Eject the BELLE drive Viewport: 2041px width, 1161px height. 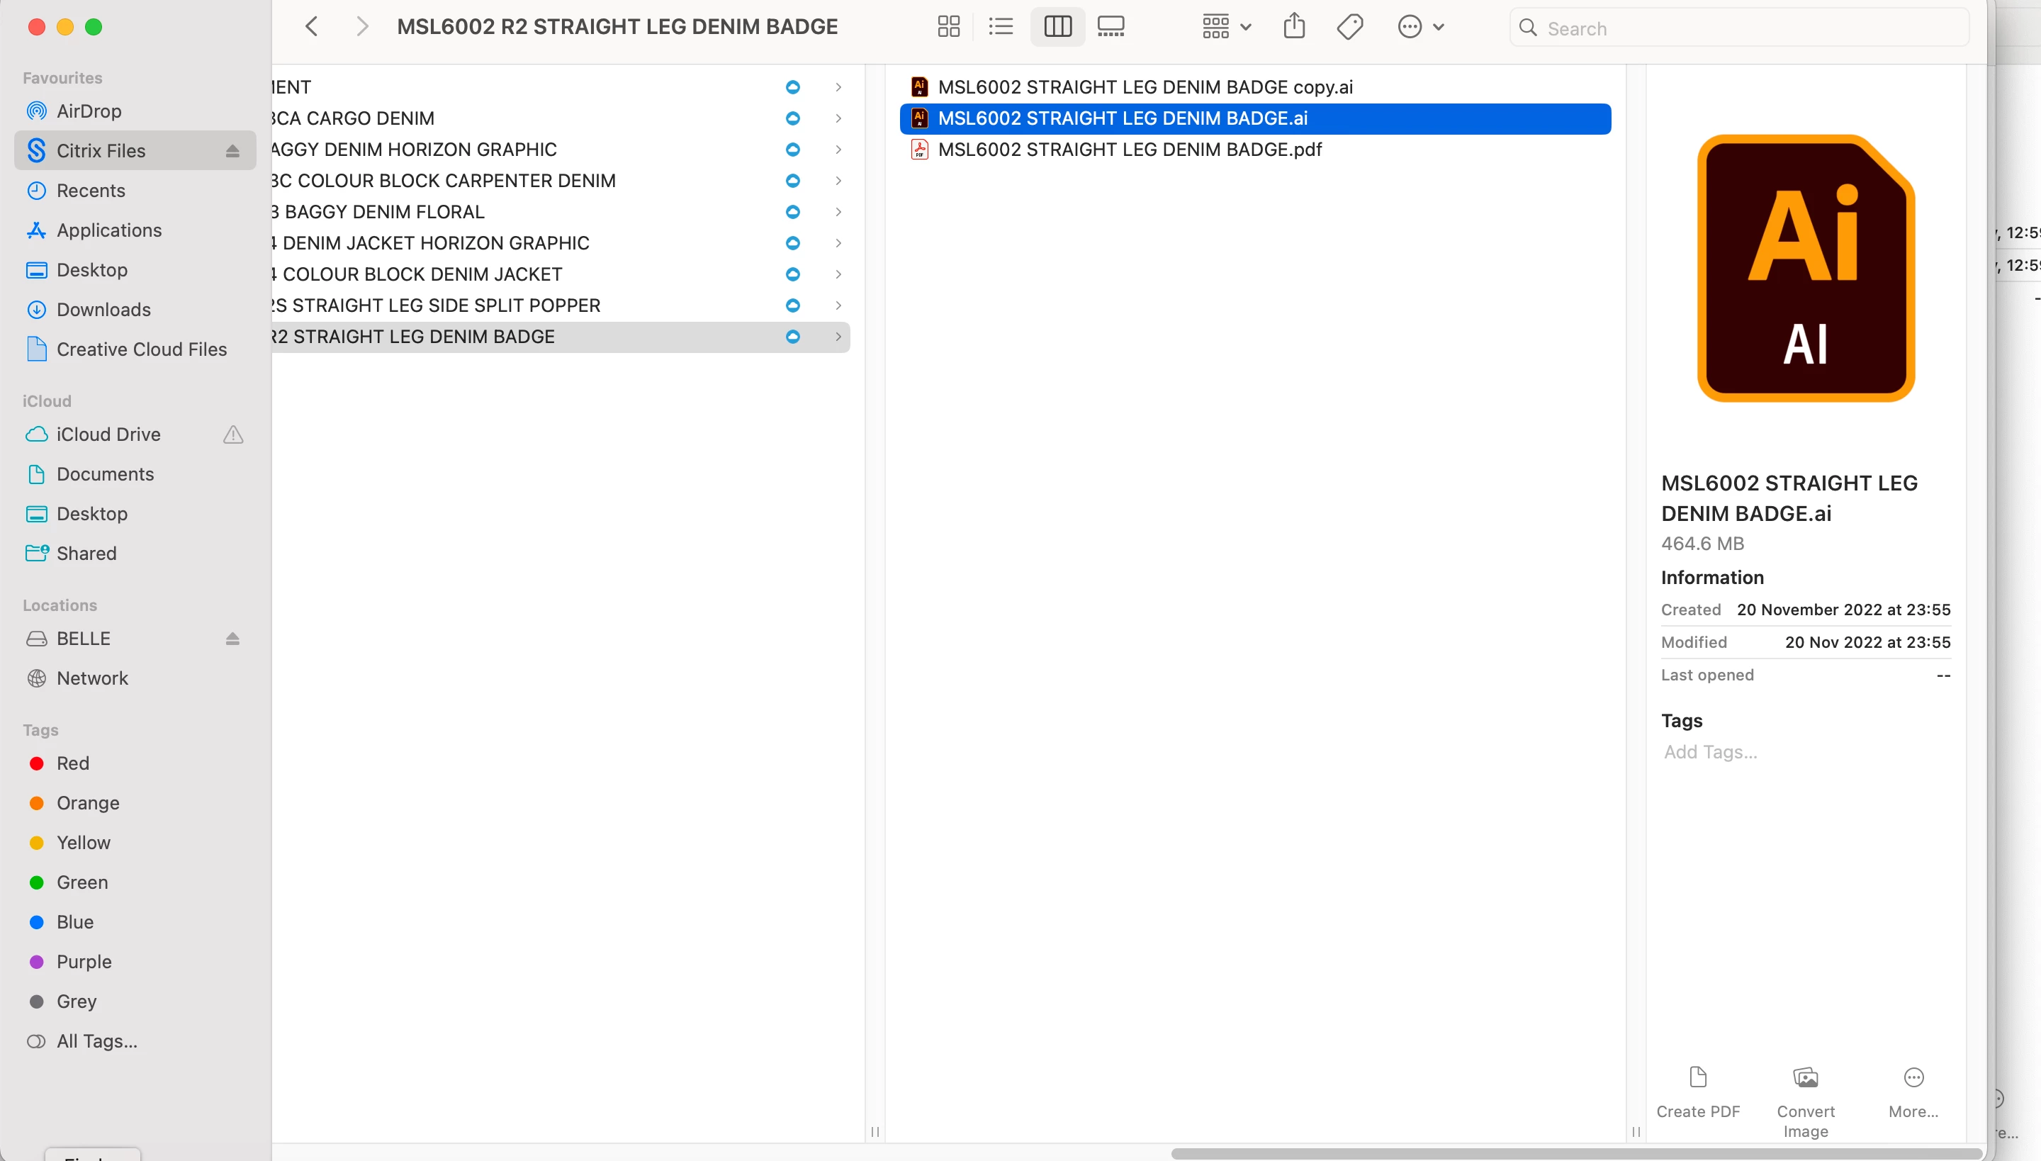click(x=232, y=639)
